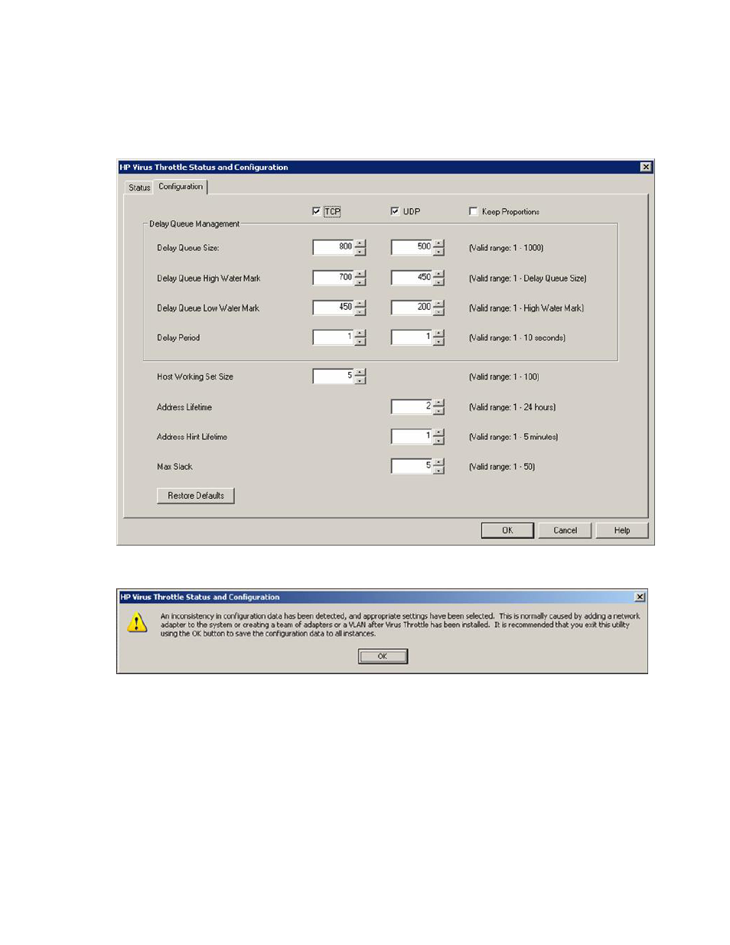Increase UDP High Water Mark with up arrow
The image size is (730, 945).
pyautogui.click(x=438, y=274)
